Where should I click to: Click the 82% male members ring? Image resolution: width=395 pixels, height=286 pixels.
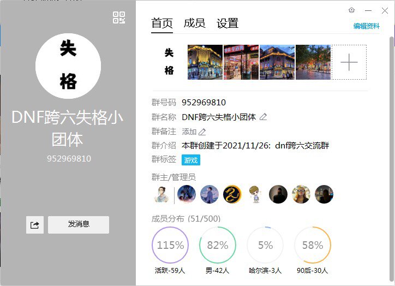click(218, 245)
